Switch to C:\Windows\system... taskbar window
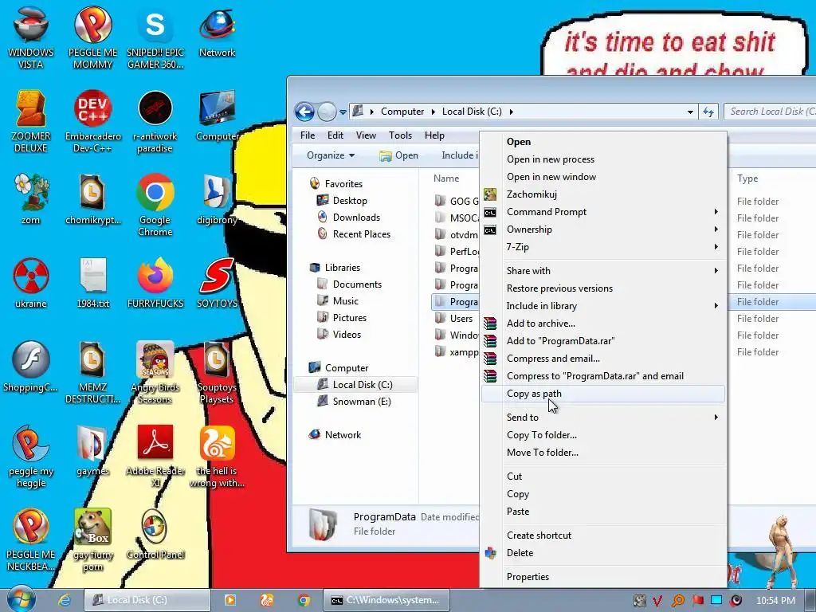This screenshot has height=612, width=816. tap(386, 600)
